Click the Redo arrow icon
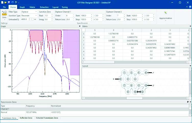192x123 pixels. (x=16, y=2)
